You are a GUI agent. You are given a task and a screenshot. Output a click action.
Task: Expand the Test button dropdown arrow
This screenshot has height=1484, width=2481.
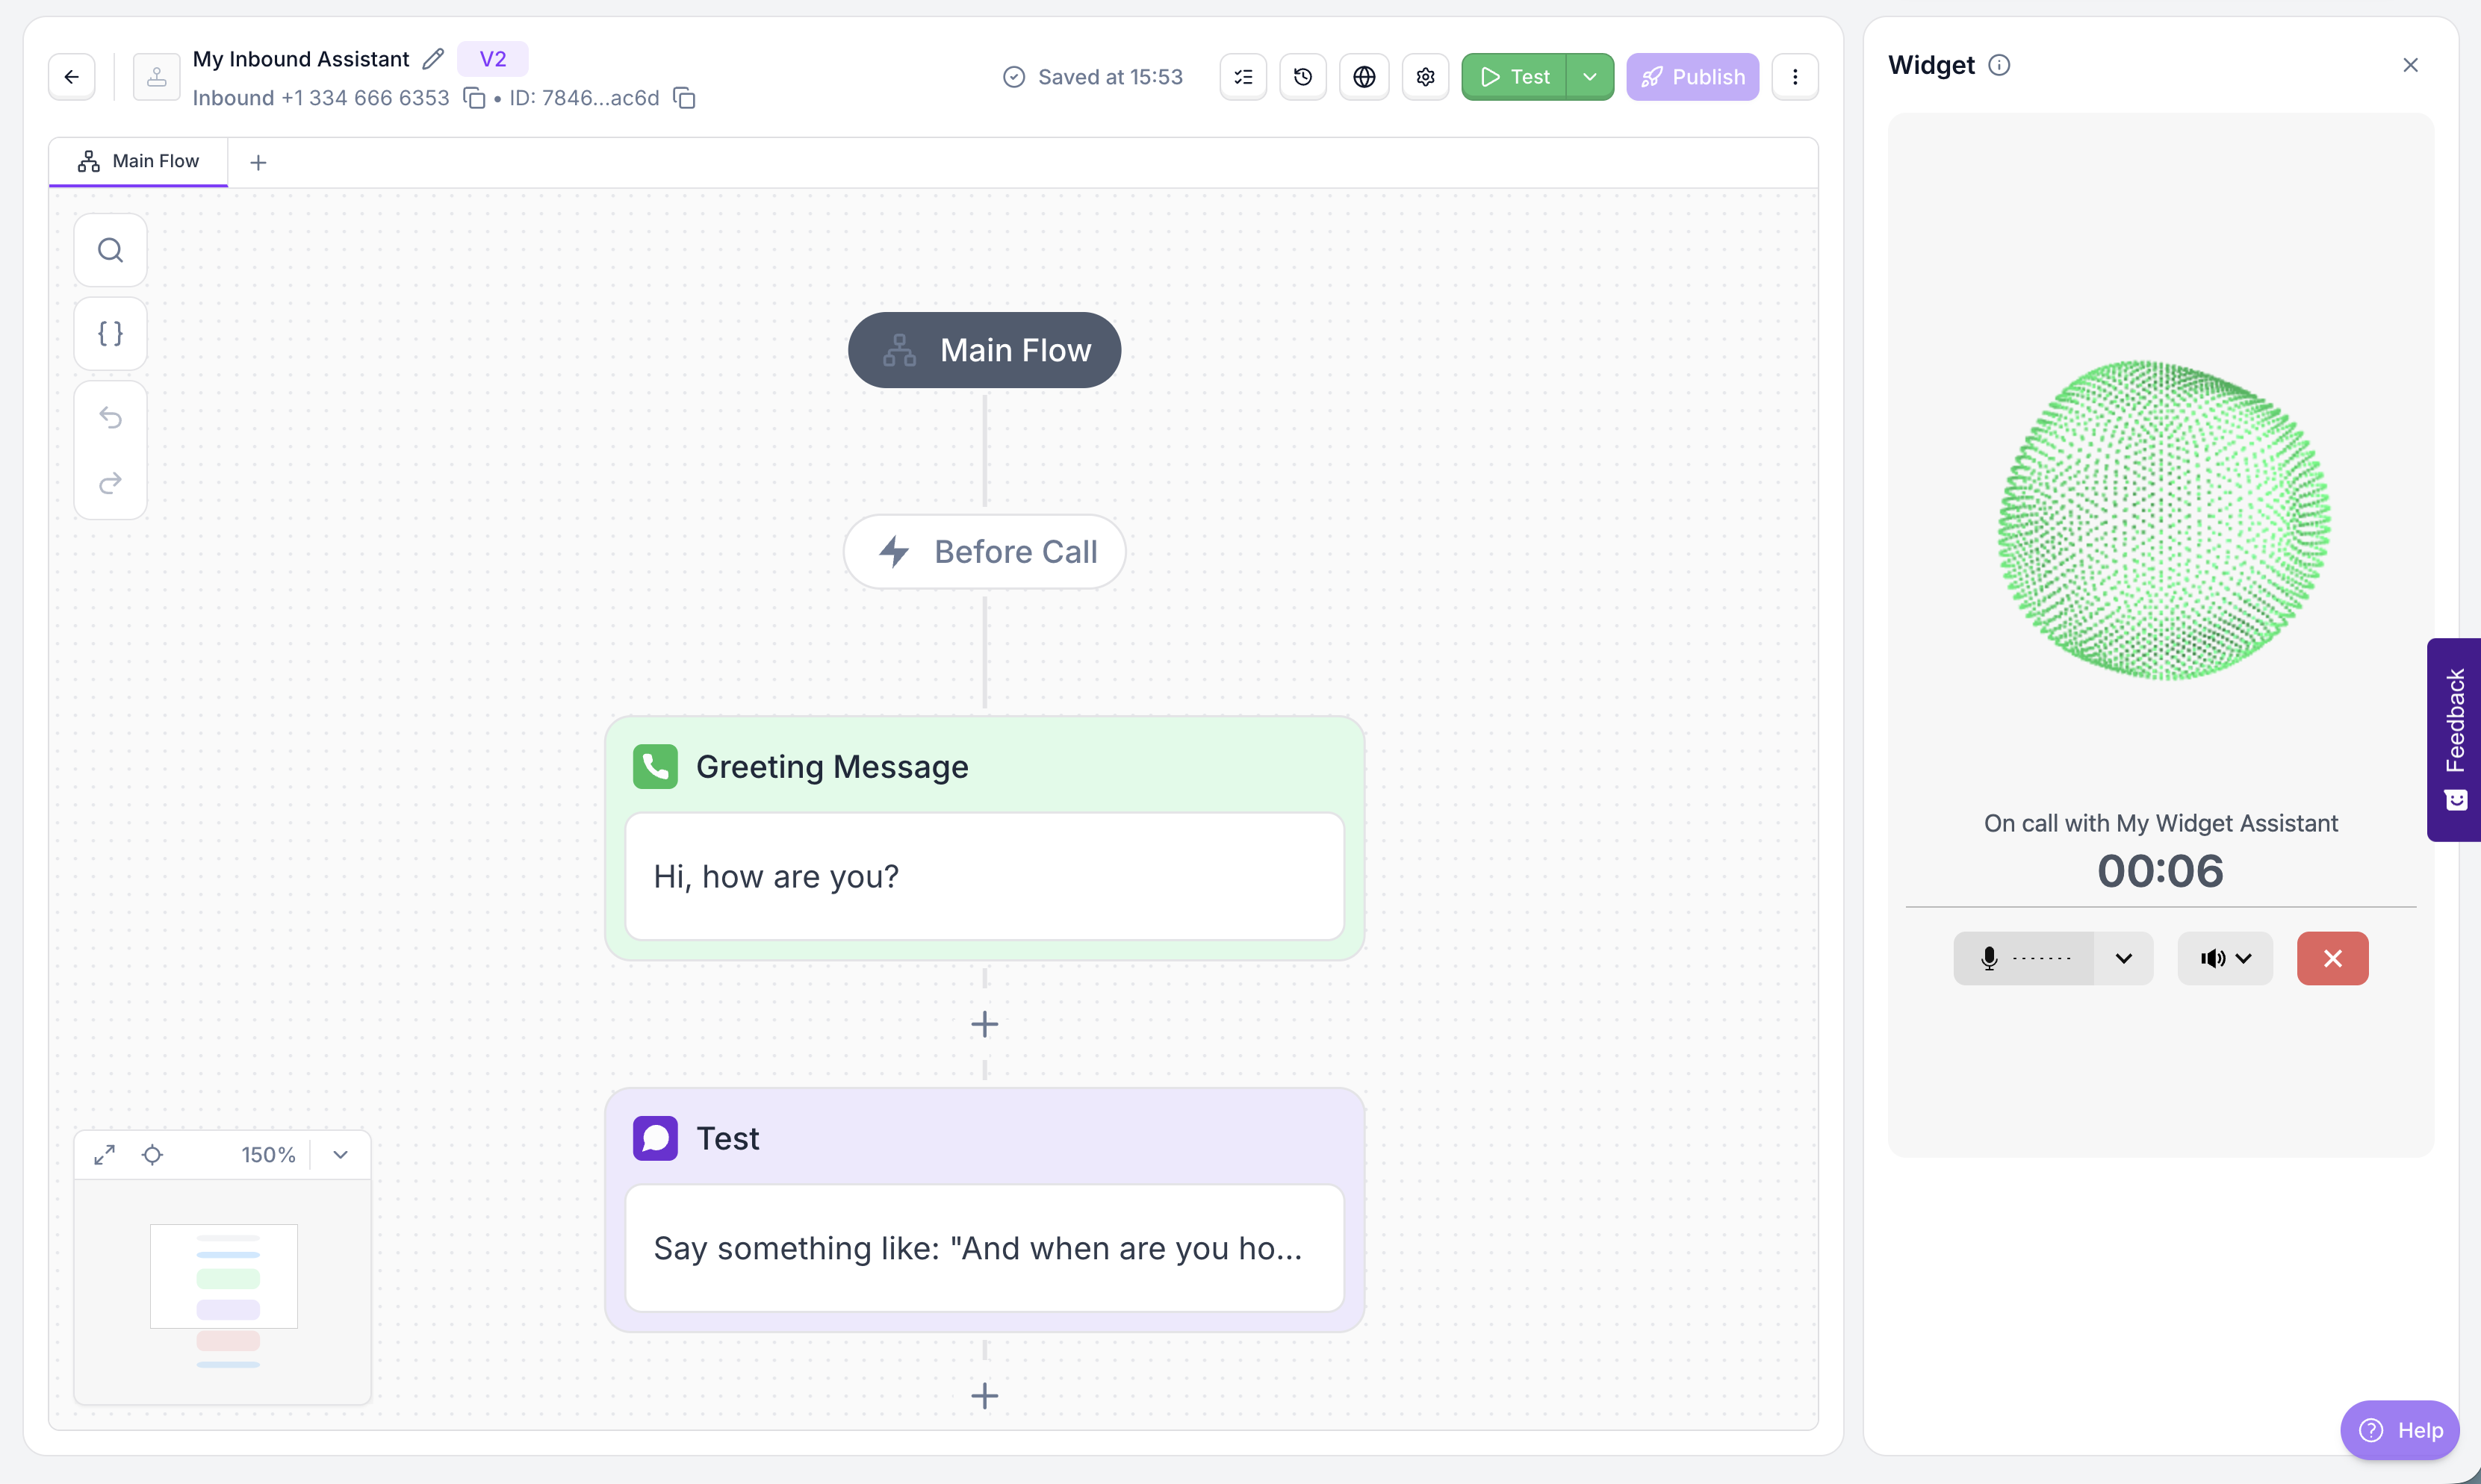(1589, 77)
